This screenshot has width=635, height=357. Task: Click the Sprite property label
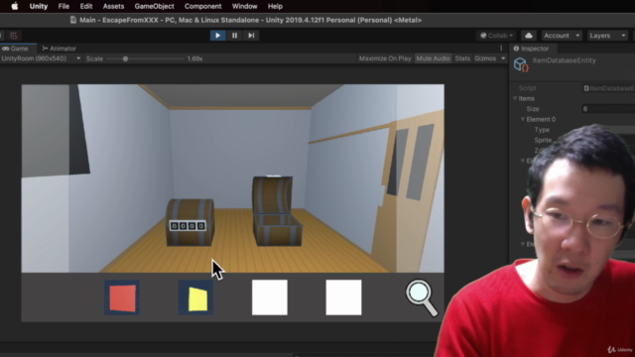pos(543,140)
